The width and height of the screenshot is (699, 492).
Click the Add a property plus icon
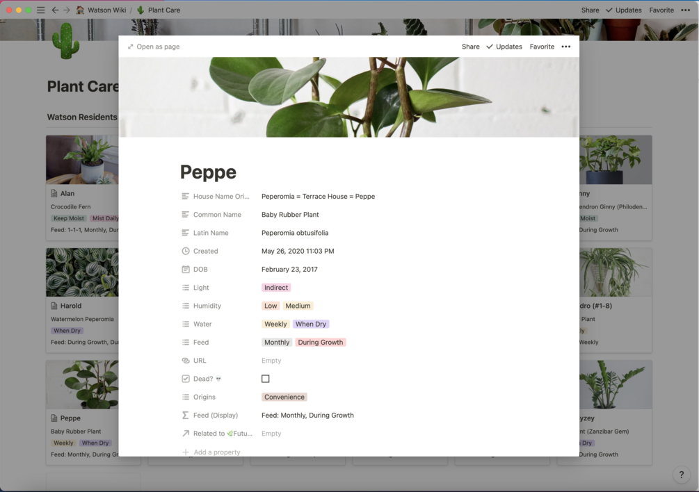[186, 452]
